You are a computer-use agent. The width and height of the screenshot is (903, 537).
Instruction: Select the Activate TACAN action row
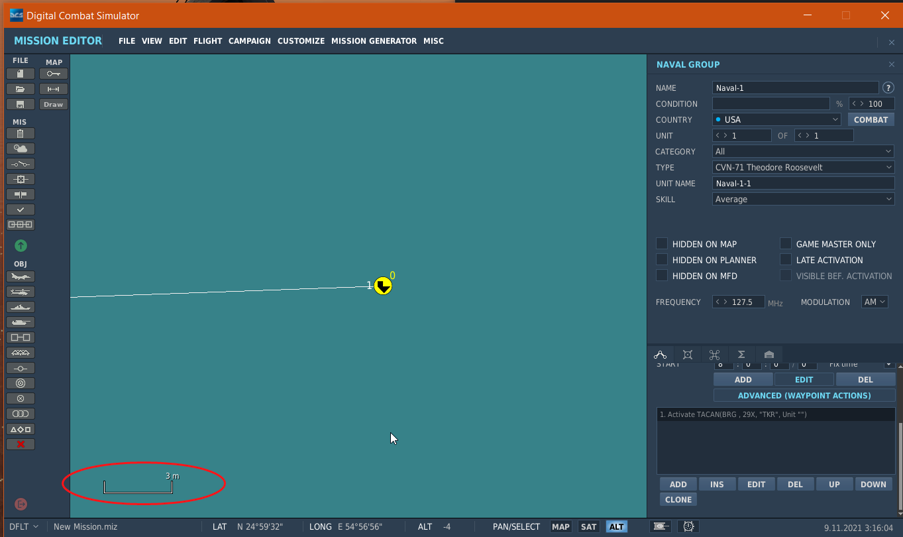(x=776, y=414)
